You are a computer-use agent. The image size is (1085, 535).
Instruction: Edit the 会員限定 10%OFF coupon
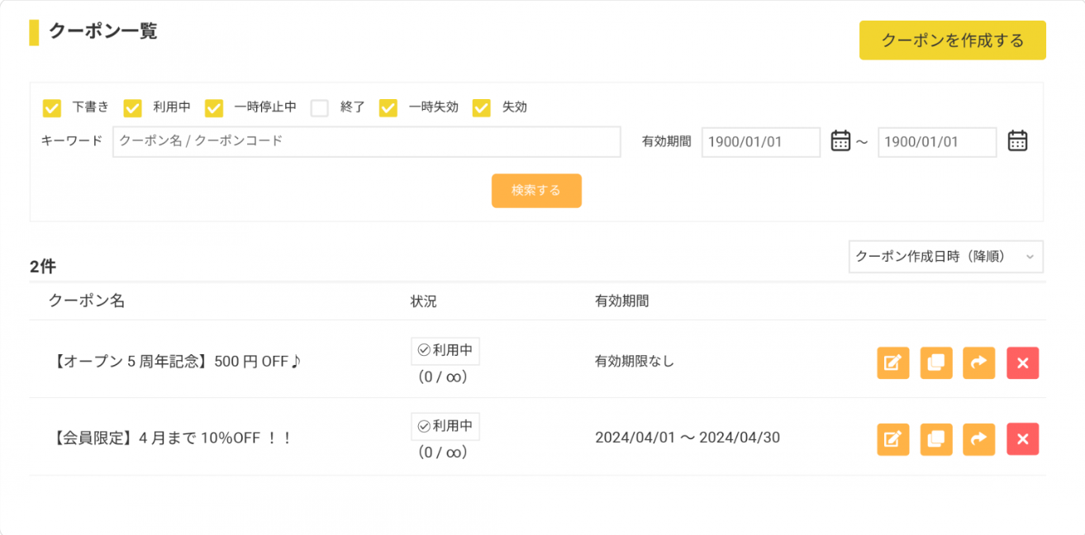pyautogui.click(x=892, y=439)
